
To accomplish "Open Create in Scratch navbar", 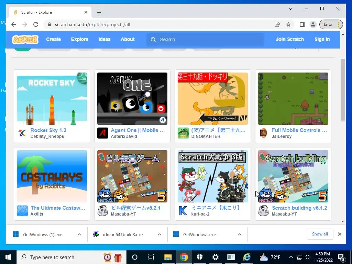I will point(53,39).
